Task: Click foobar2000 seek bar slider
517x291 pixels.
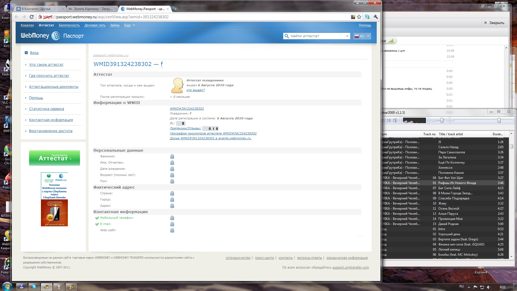Action: 499,120
